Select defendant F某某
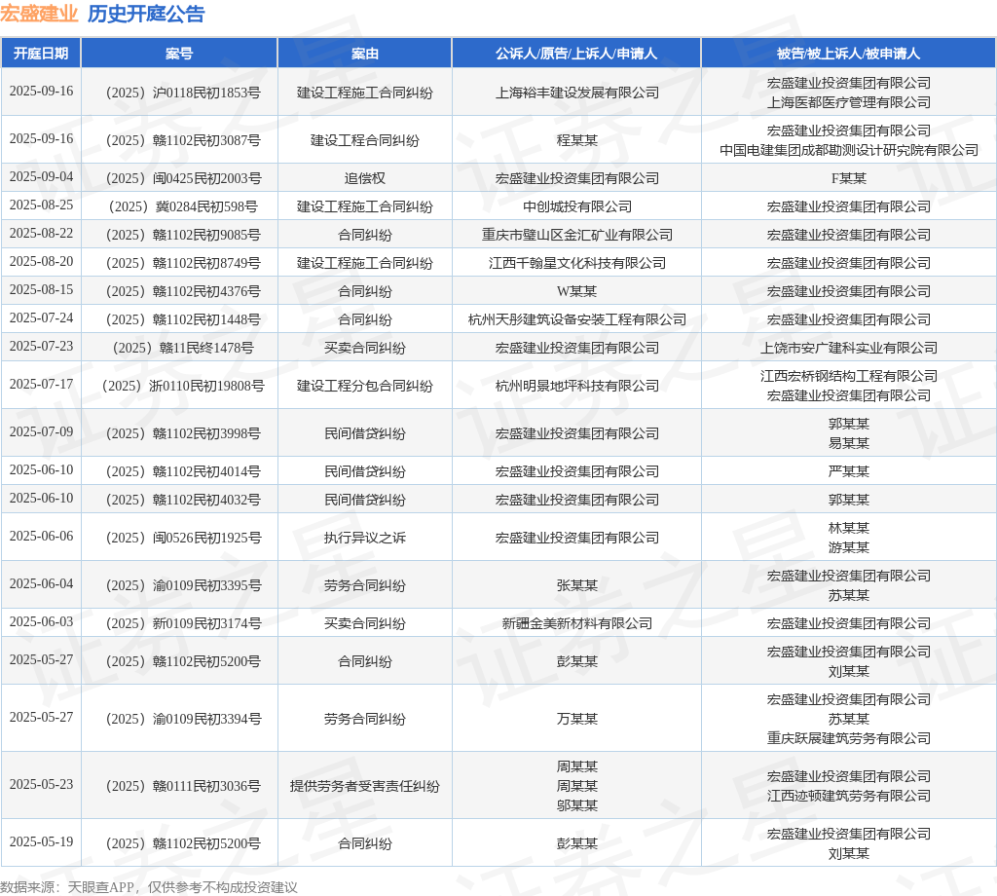997x896 pixels. (848, 178)
